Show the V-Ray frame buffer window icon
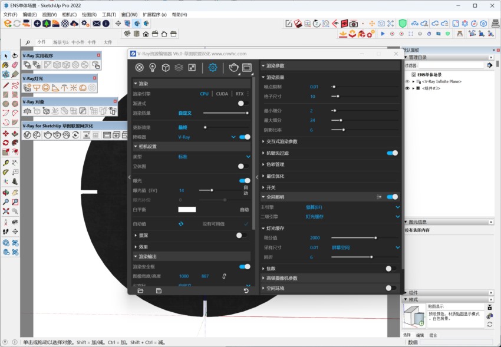This screenshot has height=347, width=501. pyautogui.click(x=247, y=67)
